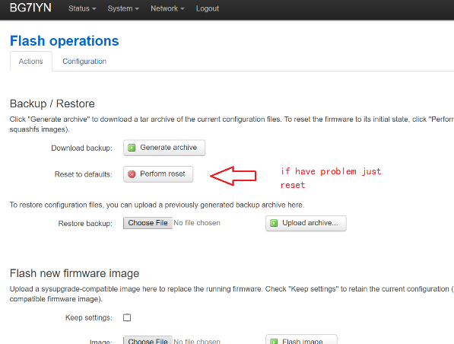The height and width of the screenshot is (344, 454).
Task: Click the Generate archive button
Action: (x=164, y=148)
